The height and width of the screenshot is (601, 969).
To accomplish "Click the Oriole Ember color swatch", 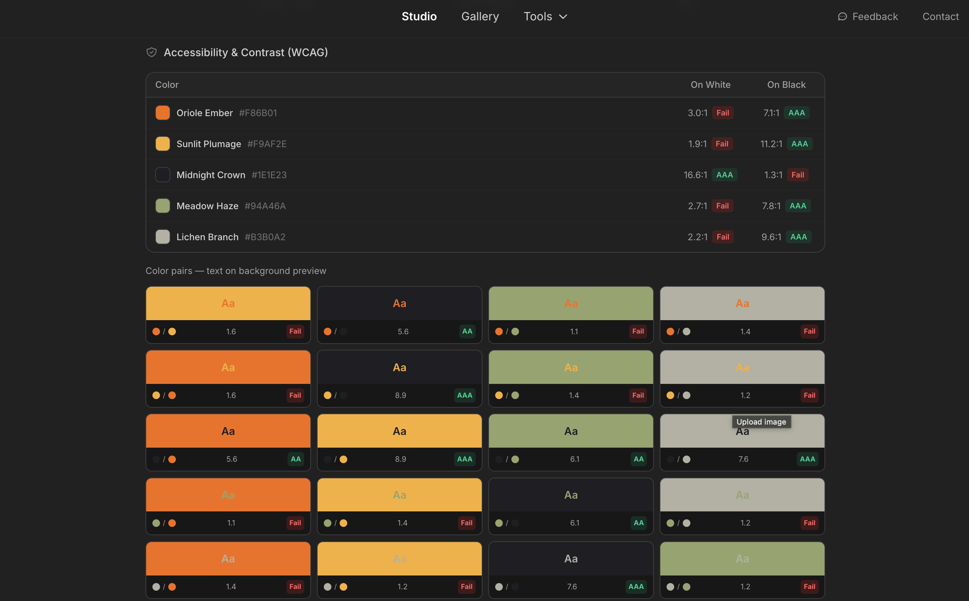I will coord(163,113).
